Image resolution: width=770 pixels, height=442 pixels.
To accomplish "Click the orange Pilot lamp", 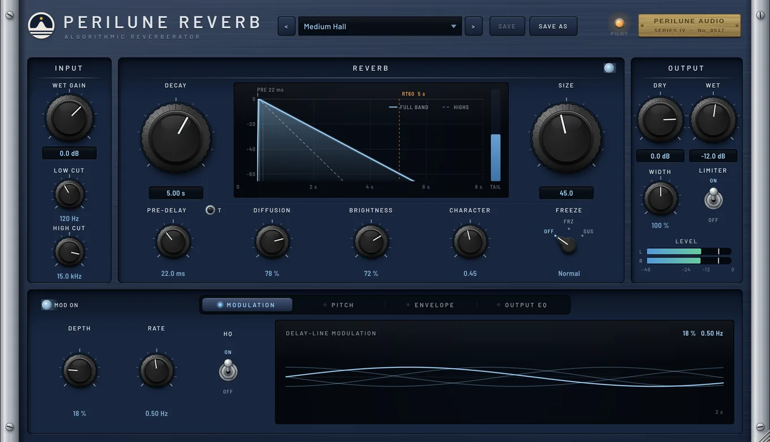I will (x=619, y=23).
